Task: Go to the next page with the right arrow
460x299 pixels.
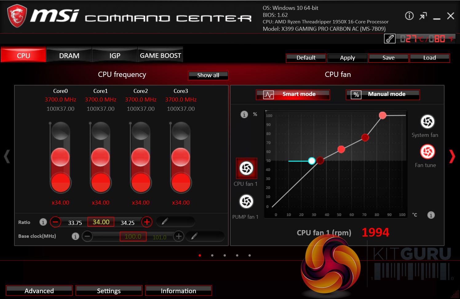Action: [x=452, y=156]
